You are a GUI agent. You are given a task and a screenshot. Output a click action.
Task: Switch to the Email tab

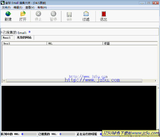click(x=7, y=37)
